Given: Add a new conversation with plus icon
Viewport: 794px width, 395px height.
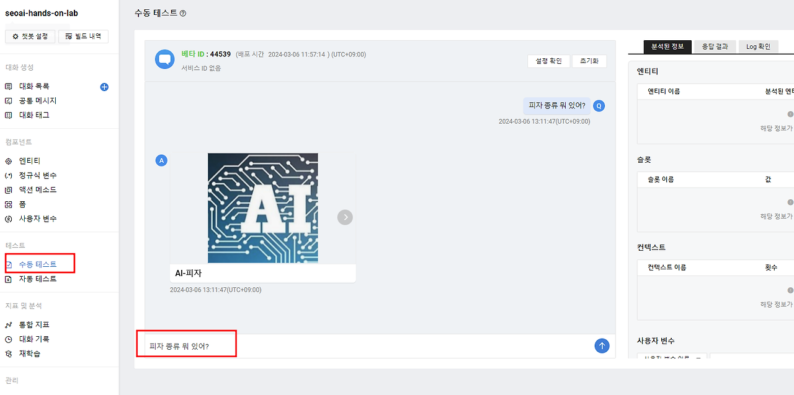Looking at the screenshot, I should [104, 87].
